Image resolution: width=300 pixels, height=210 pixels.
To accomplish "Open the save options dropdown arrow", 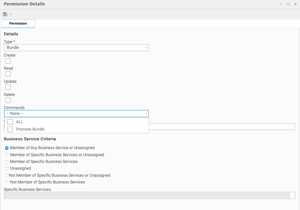I will click(x=11, y=14).
